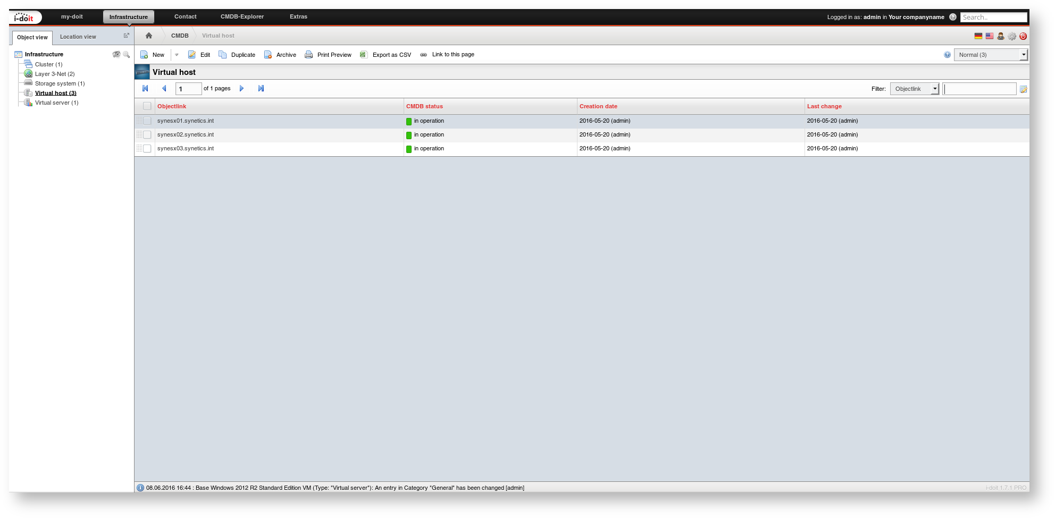Select the Virtual host (3) tree item
This screenshot has width=1055, height=518.
(x=56, y=93)
